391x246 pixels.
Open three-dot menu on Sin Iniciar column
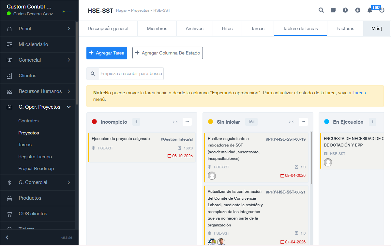(x=303, y=122)
